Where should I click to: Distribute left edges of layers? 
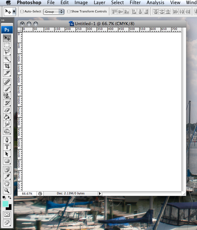pyautogui.click(x=175, y=11)
